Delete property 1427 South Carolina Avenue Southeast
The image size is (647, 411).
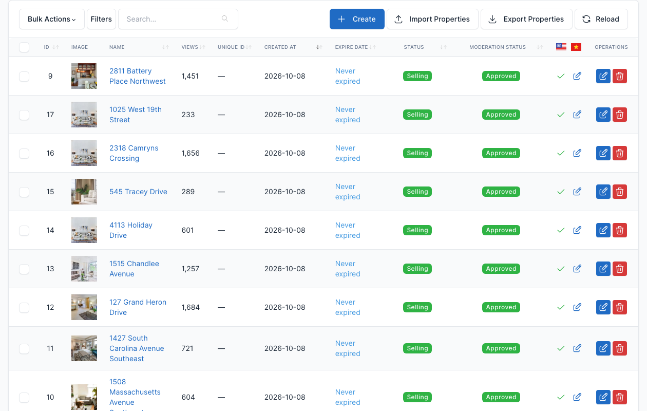(620, 348)
